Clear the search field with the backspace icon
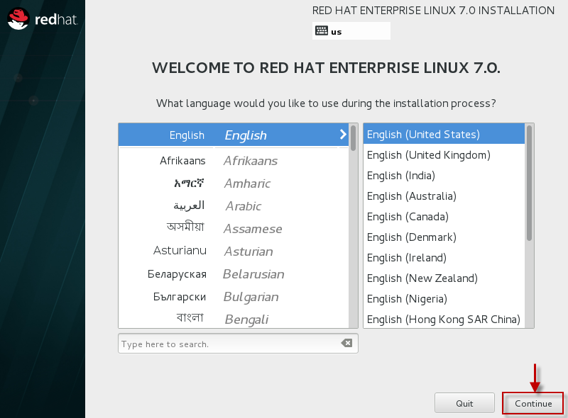568x418 pixels. [x=346, y=343]
